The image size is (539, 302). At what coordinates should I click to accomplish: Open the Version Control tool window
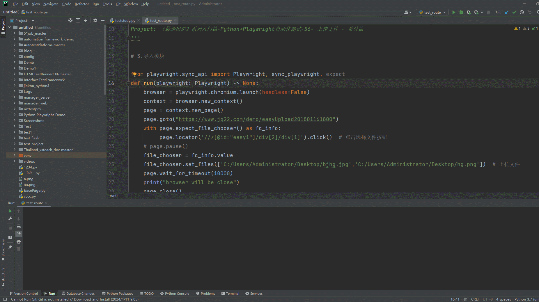(x=24, y=294)
